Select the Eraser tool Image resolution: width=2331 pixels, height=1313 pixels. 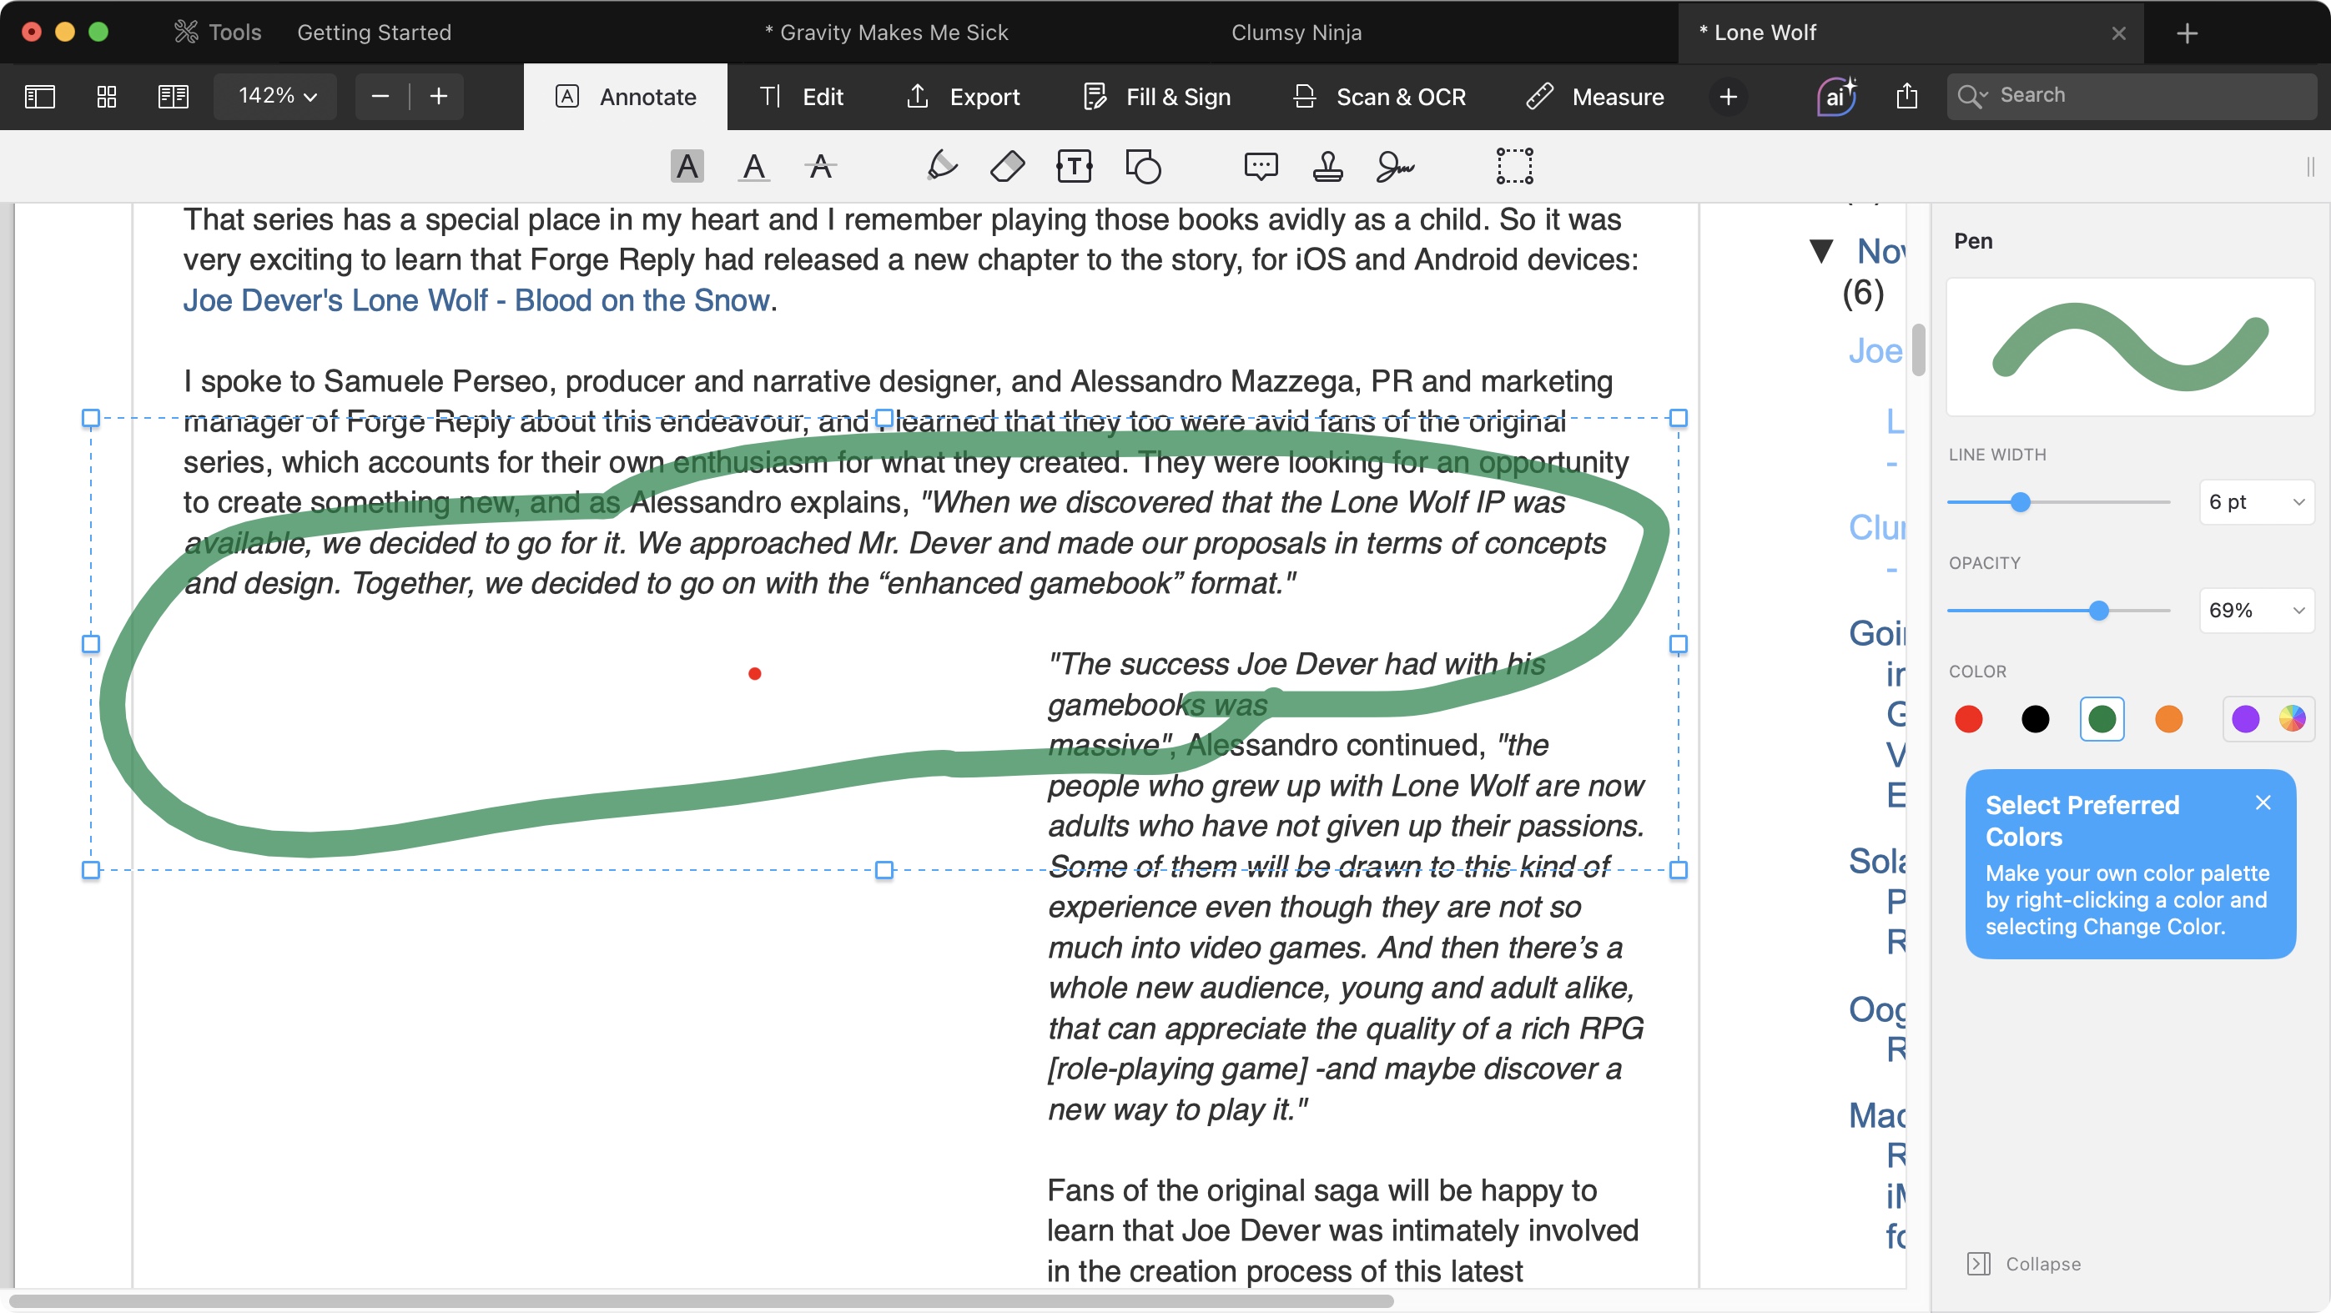tap(1007, 167)
